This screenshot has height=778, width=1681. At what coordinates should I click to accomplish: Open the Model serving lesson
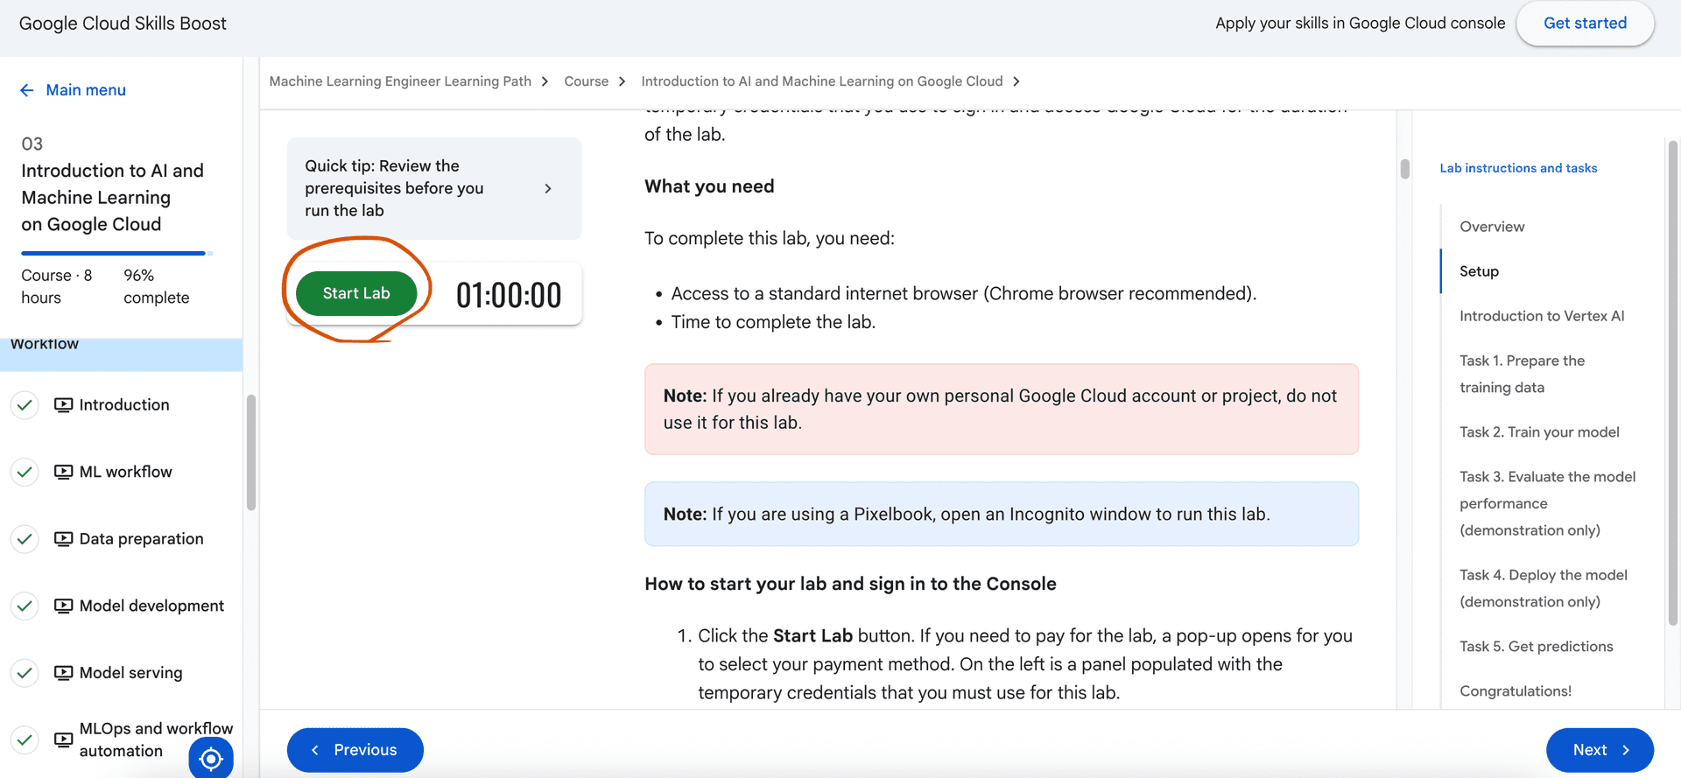tap(130, 673)
